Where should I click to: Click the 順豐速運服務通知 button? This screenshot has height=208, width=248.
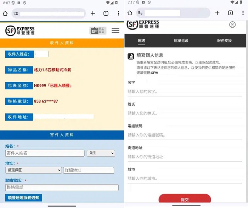point(24,198)
